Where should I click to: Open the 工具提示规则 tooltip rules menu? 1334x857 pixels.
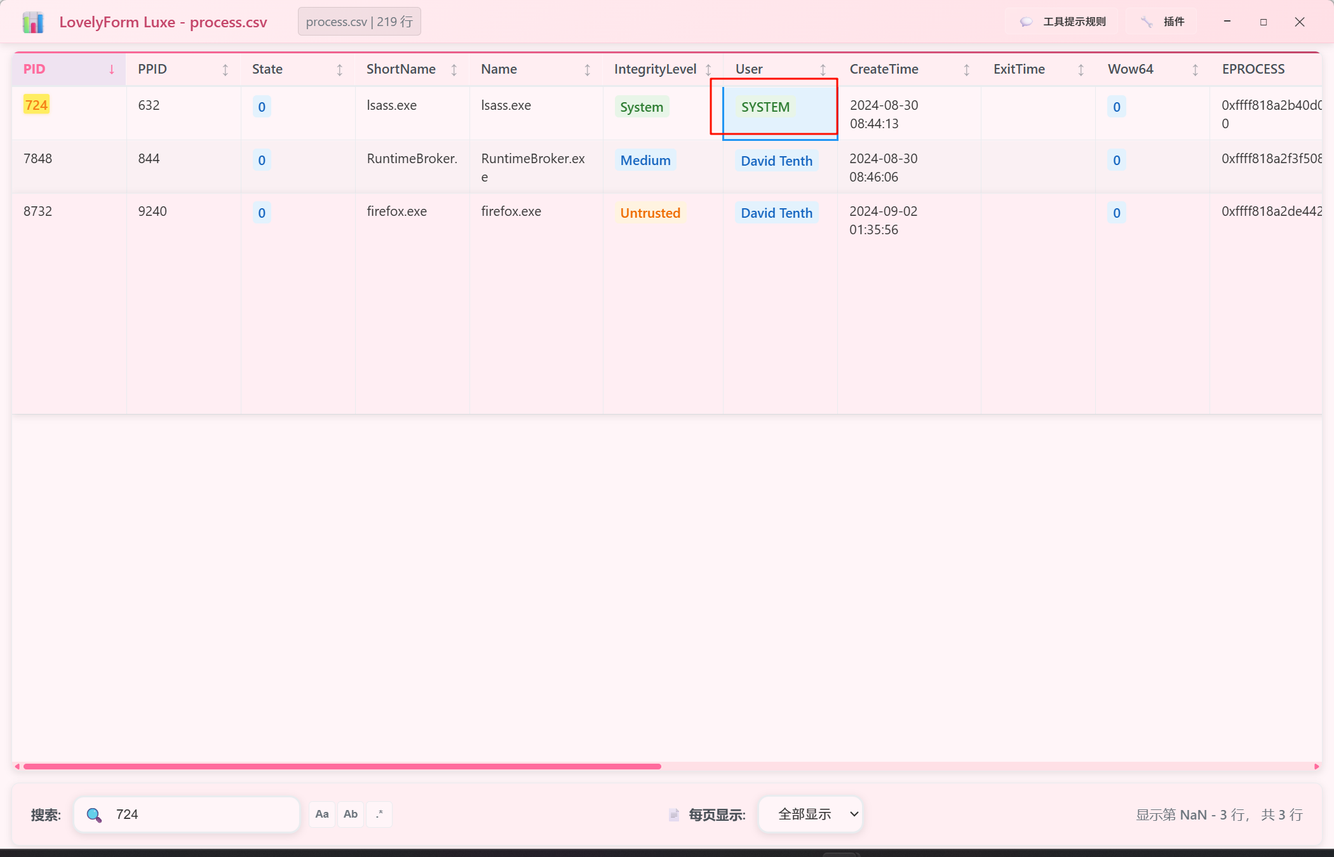[1063, 22]
